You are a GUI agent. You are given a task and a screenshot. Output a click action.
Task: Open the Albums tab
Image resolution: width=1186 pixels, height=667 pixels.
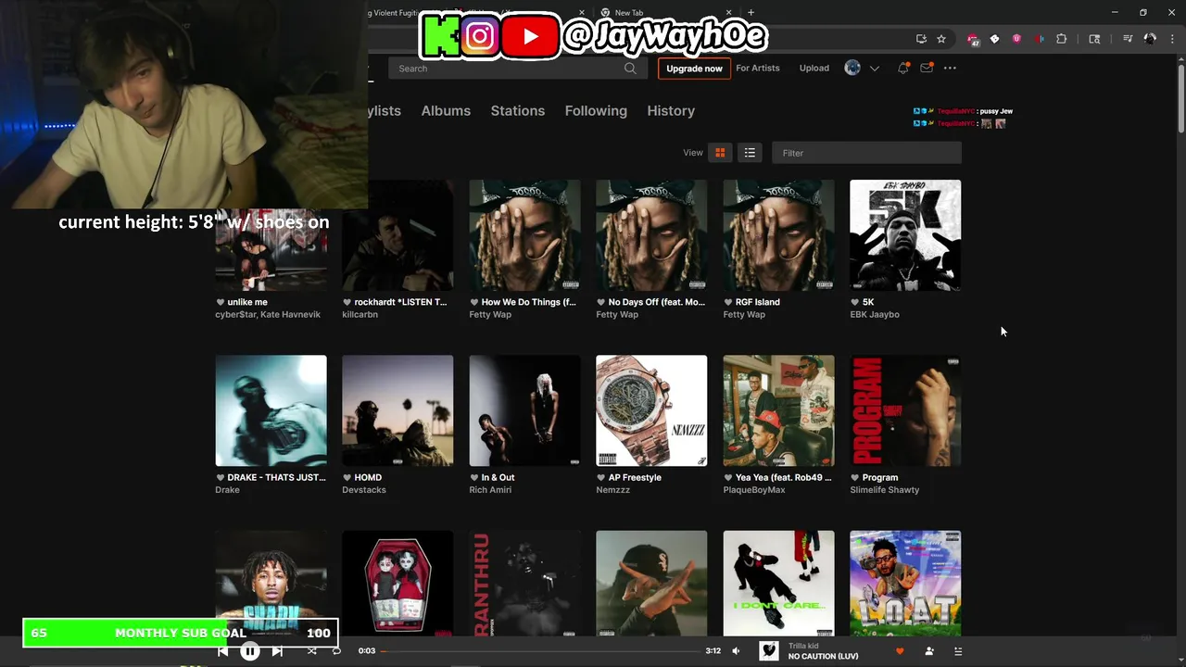point(446,110)
